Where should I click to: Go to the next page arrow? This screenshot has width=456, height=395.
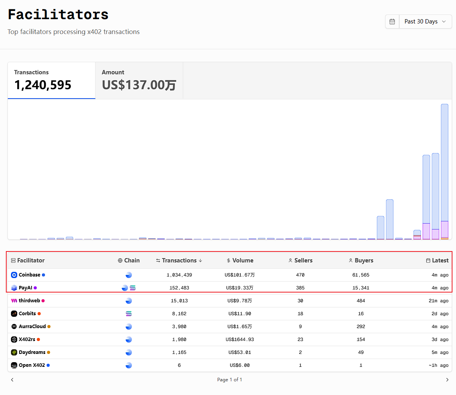447,380
